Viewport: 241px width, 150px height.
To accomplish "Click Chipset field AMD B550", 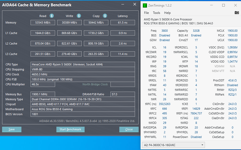I will pyautogui.click(x=83, y=104).
